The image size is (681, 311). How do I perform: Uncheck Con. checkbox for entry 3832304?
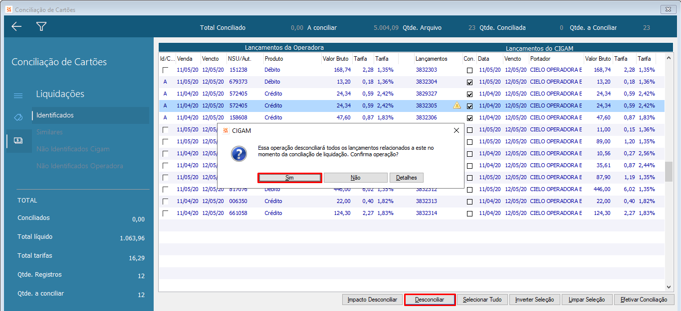(x=469, y=82)
